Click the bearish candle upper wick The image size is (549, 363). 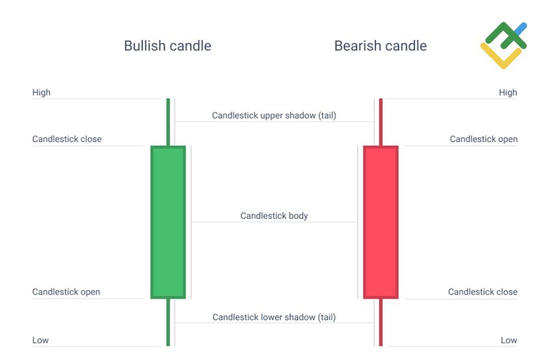tap(380, 122)
